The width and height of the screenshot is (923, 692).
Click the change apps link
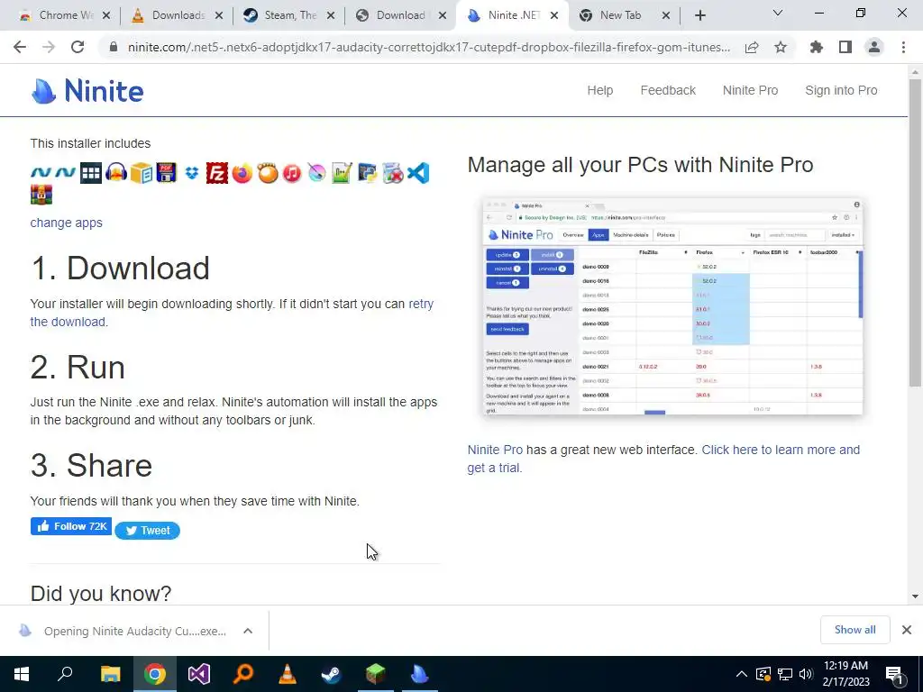click(66, 223)
